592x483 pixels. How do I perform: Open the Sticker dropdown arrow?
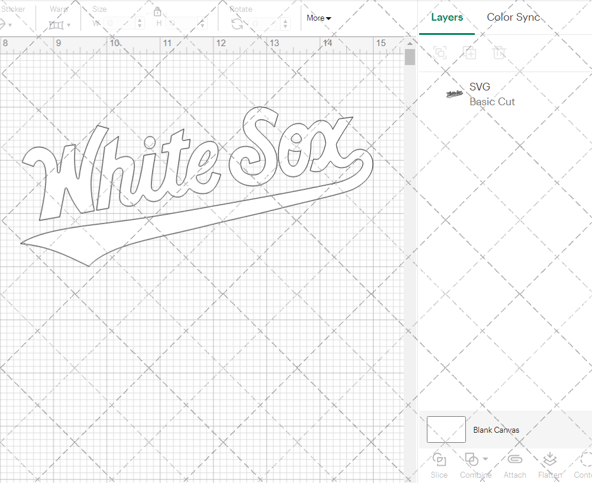[x=10, y=25]
